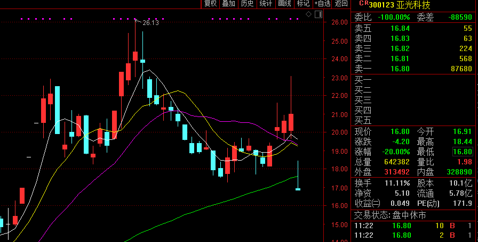Click 涨跌 value -4.20
The width and height of the screenshot is (478, 242).
[400, 141]
